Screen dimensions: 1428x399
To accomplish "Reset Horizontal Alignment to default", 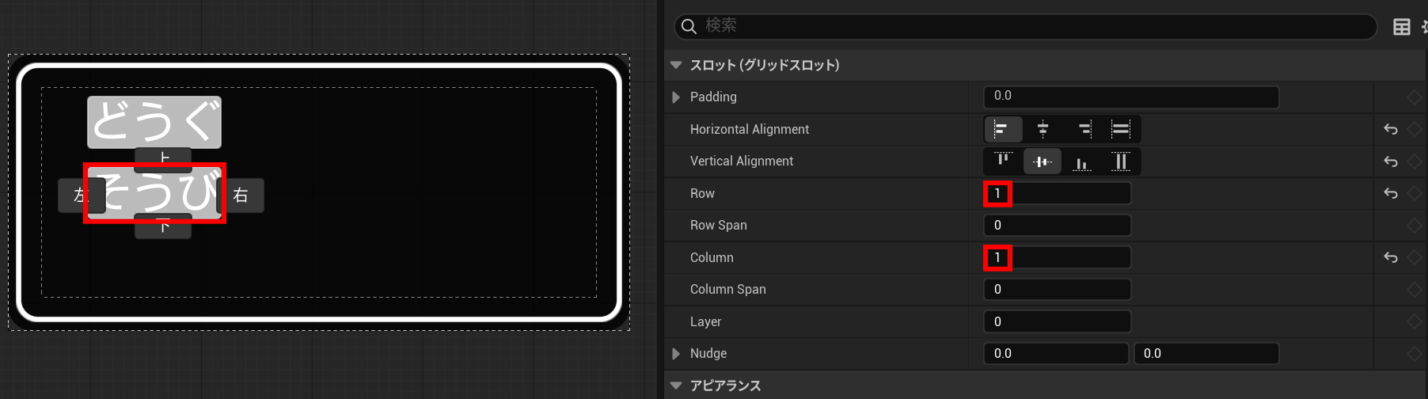I will 1390,129.
